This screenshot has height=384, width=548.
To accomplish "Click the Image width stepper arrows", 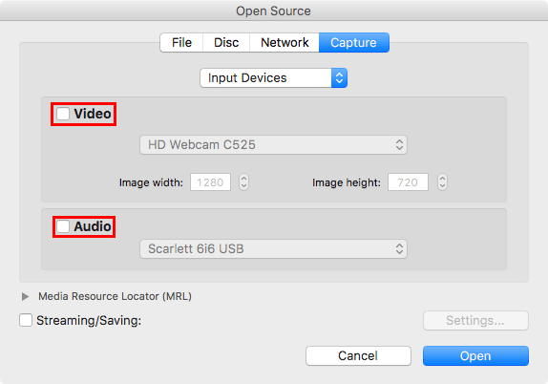I will pos(244,182).
